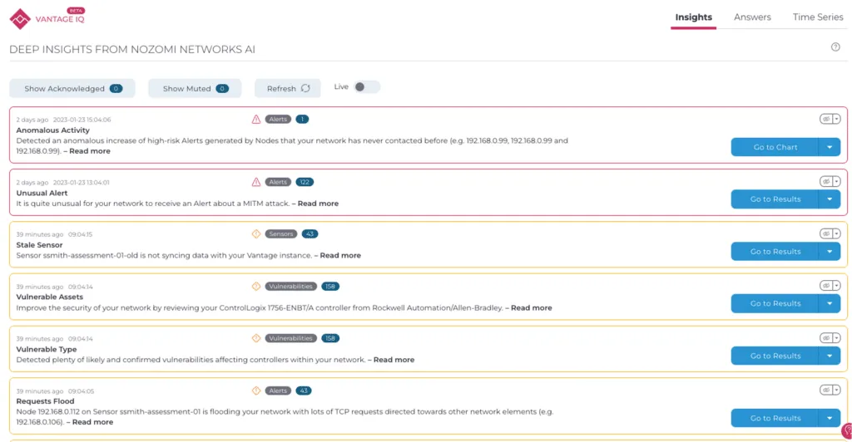Refresh the insights list
The image size is (852, 442).
287,88
